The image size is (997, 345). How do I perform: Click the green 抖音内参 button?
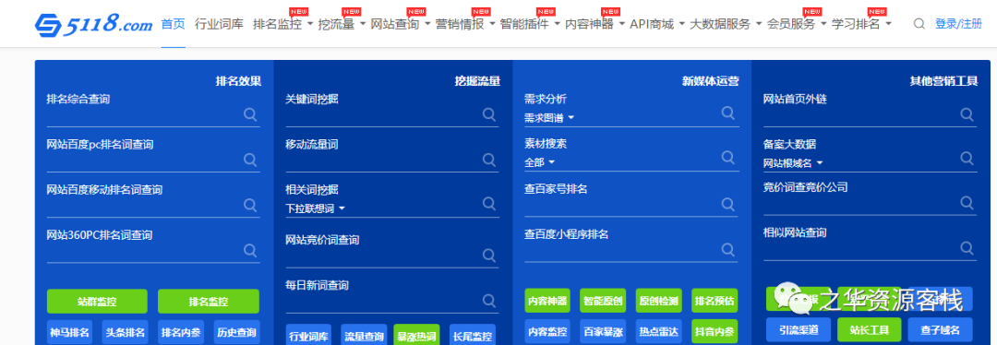click(x=714, y=331)
